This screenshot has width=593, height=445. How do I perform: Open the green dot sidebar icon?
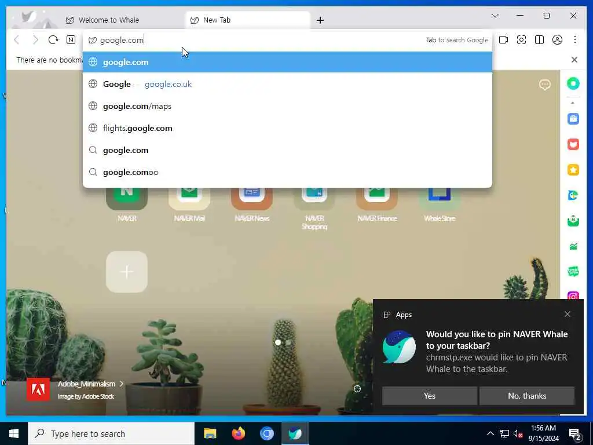[573, 83]
